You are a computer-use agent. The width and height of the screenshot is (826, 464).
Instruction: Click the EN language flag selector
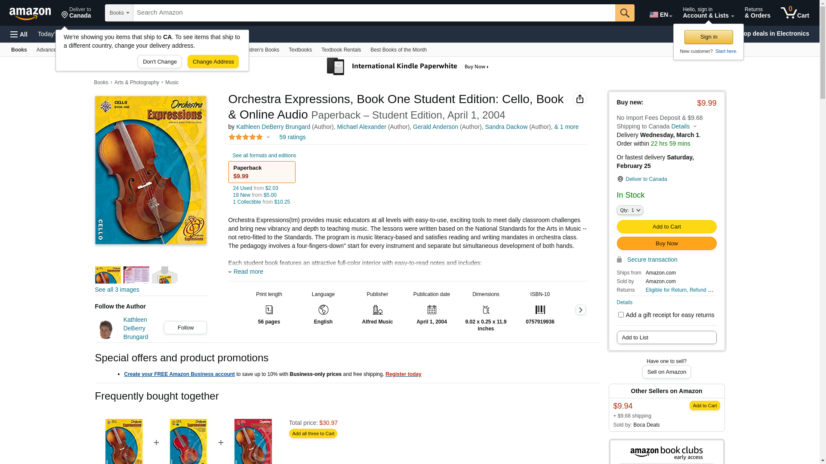[660, 15]
